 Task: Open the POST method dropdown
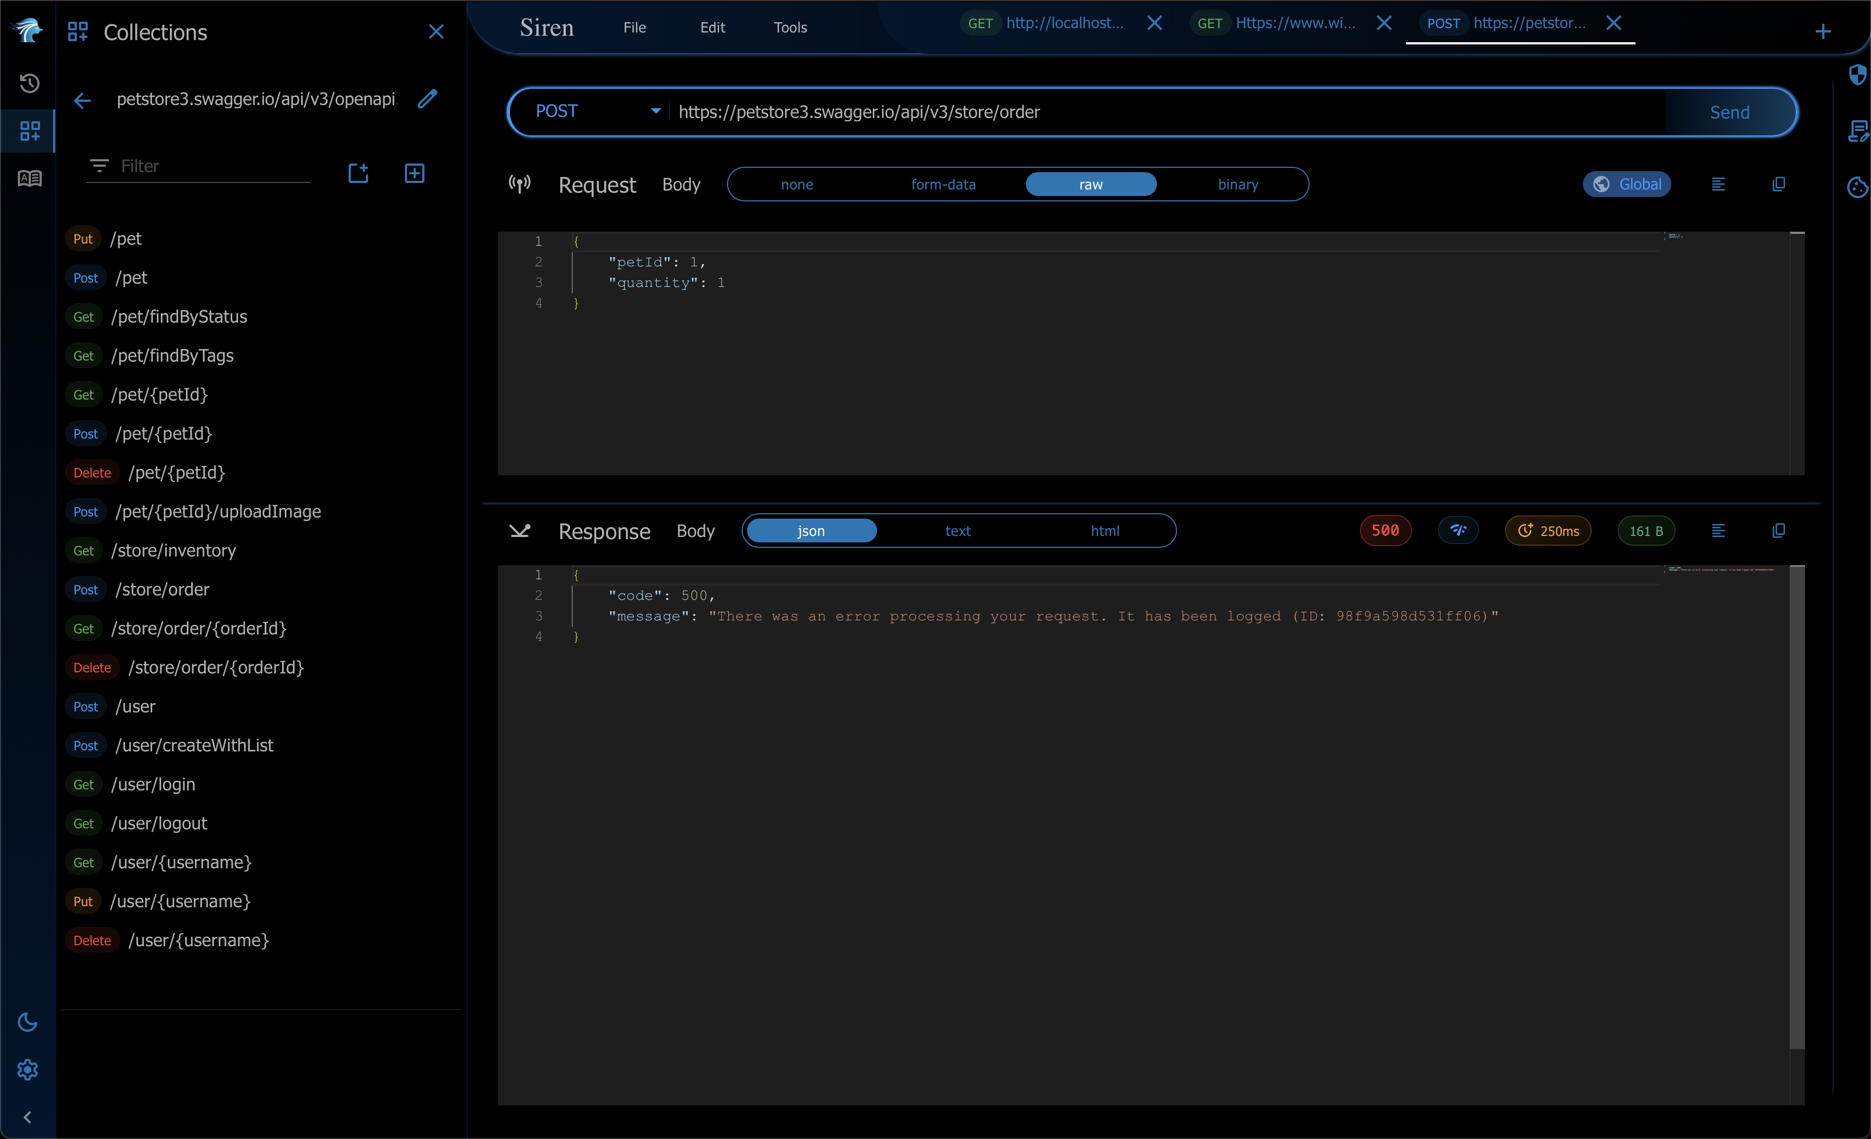pos(596,112)
